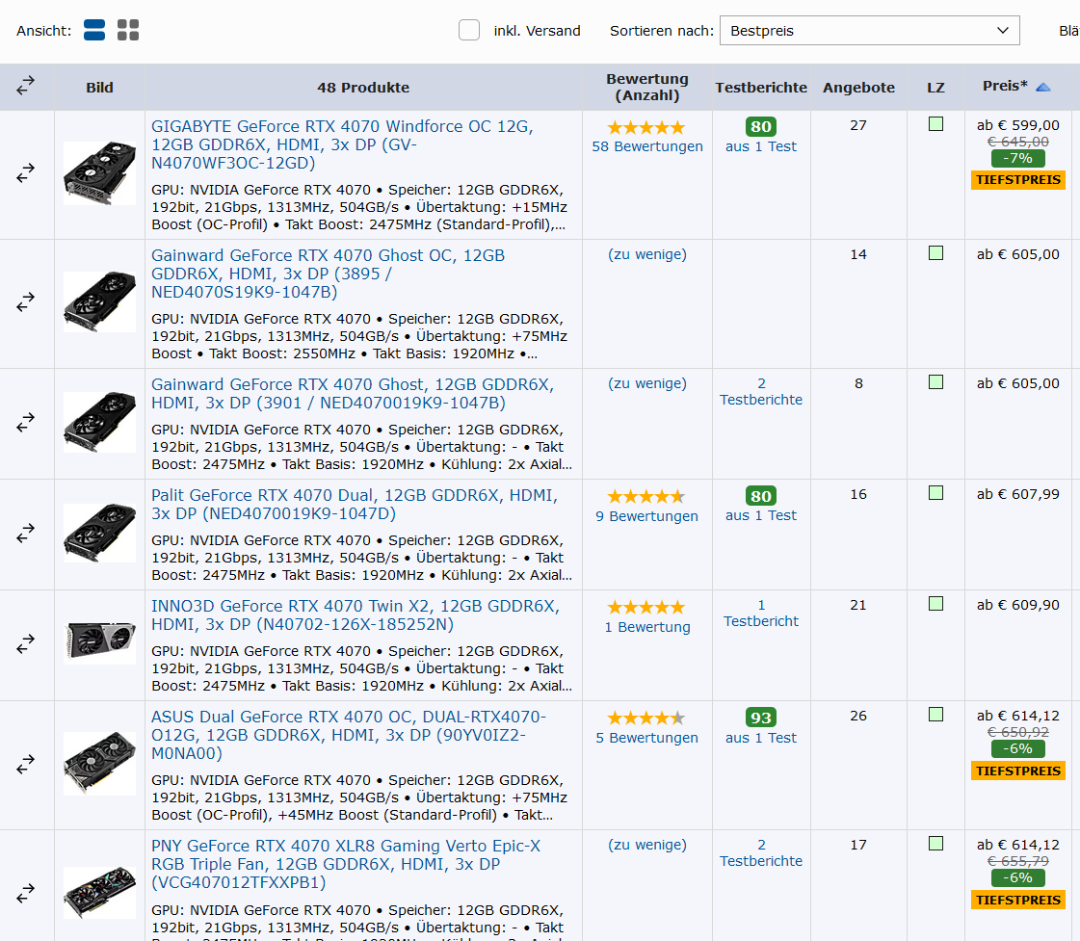Open 2 Testberichte link for PNY XLR8
Screen dimensions: 1080x941
[x=761, y=852]
